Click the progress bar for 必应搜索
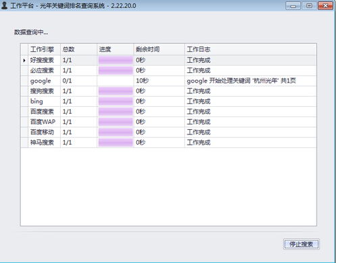Viewport: 337px width, 263px height. click(115, 70)
